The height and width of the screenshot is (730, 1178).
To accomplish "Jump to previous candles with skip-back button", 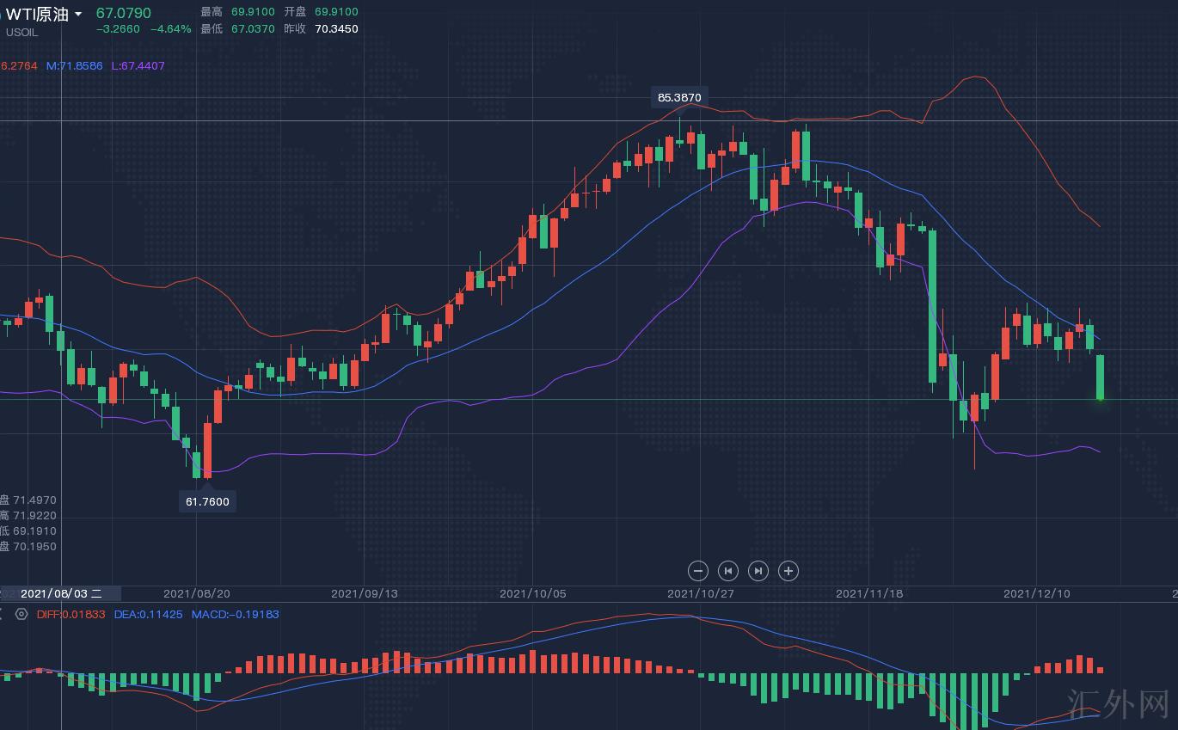I will click(x=728, y=570).
